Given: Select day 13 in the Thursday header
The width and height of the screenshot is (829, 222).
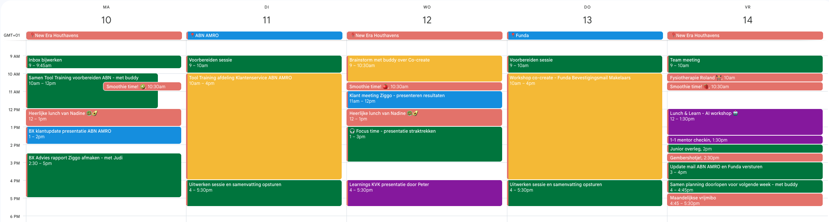Looking at the screenshot, I should coord(587,20).
